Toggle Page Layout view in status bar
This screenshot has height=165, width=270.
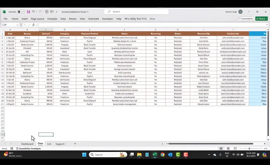point(228,148)
